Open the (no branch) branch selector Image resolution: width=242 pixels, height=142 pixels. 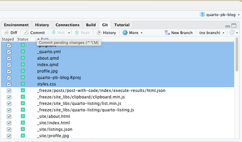(x=212, y=33)
